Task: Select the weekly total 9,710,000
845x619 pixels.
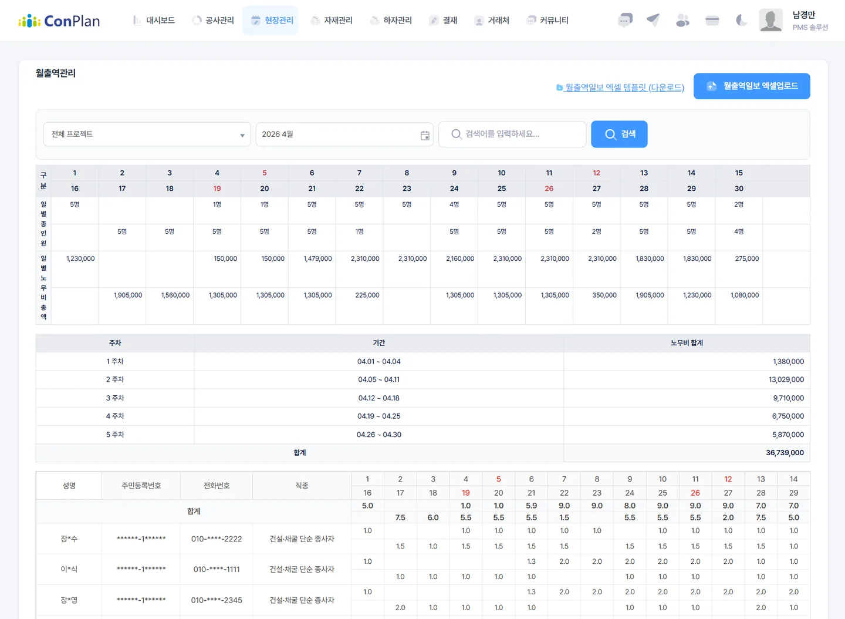Action: pyautogui.click(x=789, y=398)
